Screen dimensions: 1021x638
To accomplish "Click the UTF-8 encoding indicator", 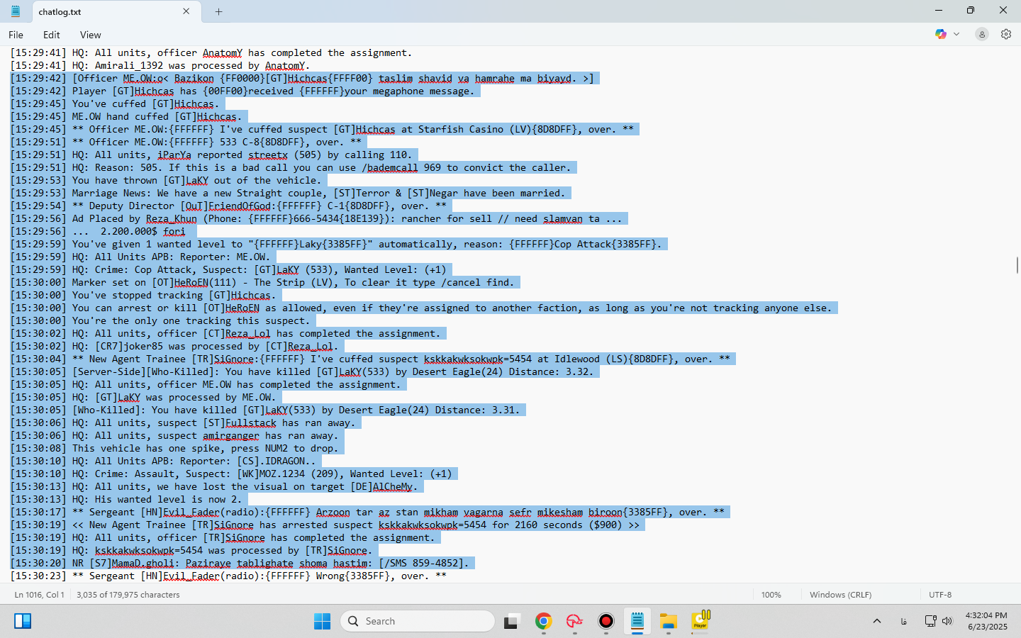I will click(940, 595).
